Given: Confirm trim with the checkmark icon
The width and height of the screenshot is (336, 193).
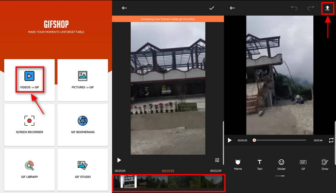Looking at the screenshot, I should point(212,8).
